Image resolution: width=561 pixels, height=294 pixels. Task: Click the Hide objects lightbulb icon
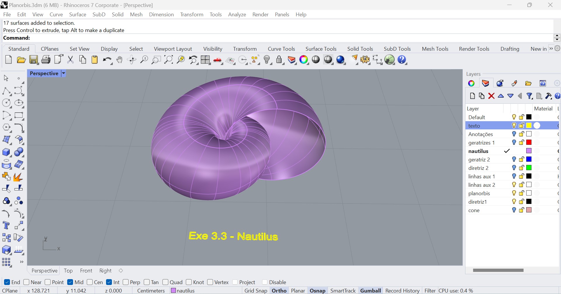click(x=267, y=60)
